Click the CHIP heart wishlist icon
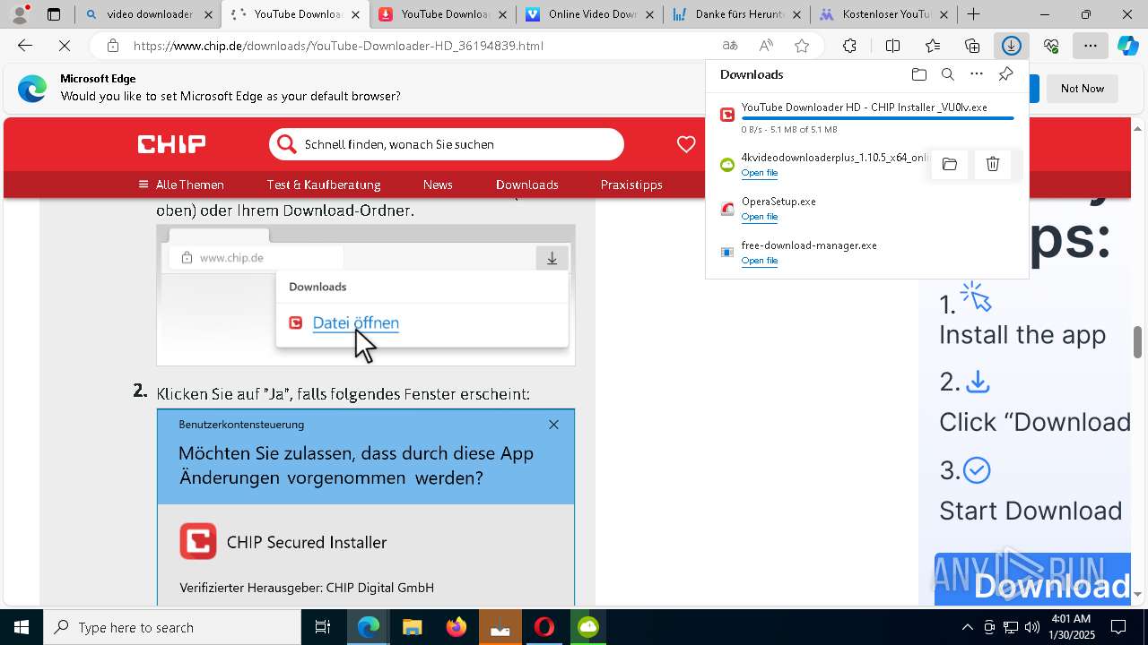This screenshot has height=645, width=1148. [686, 144]
